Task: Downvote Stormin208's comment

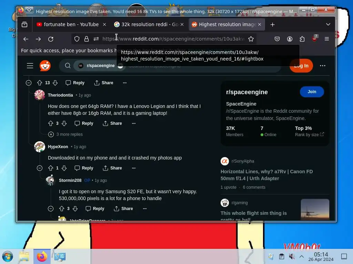Action: (75, 209)
